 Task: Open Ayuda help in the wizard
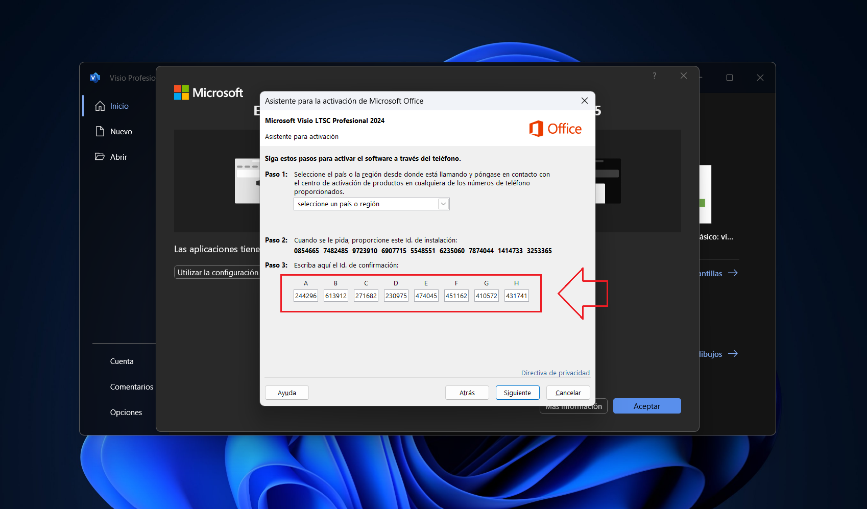[x=287, y=393]
